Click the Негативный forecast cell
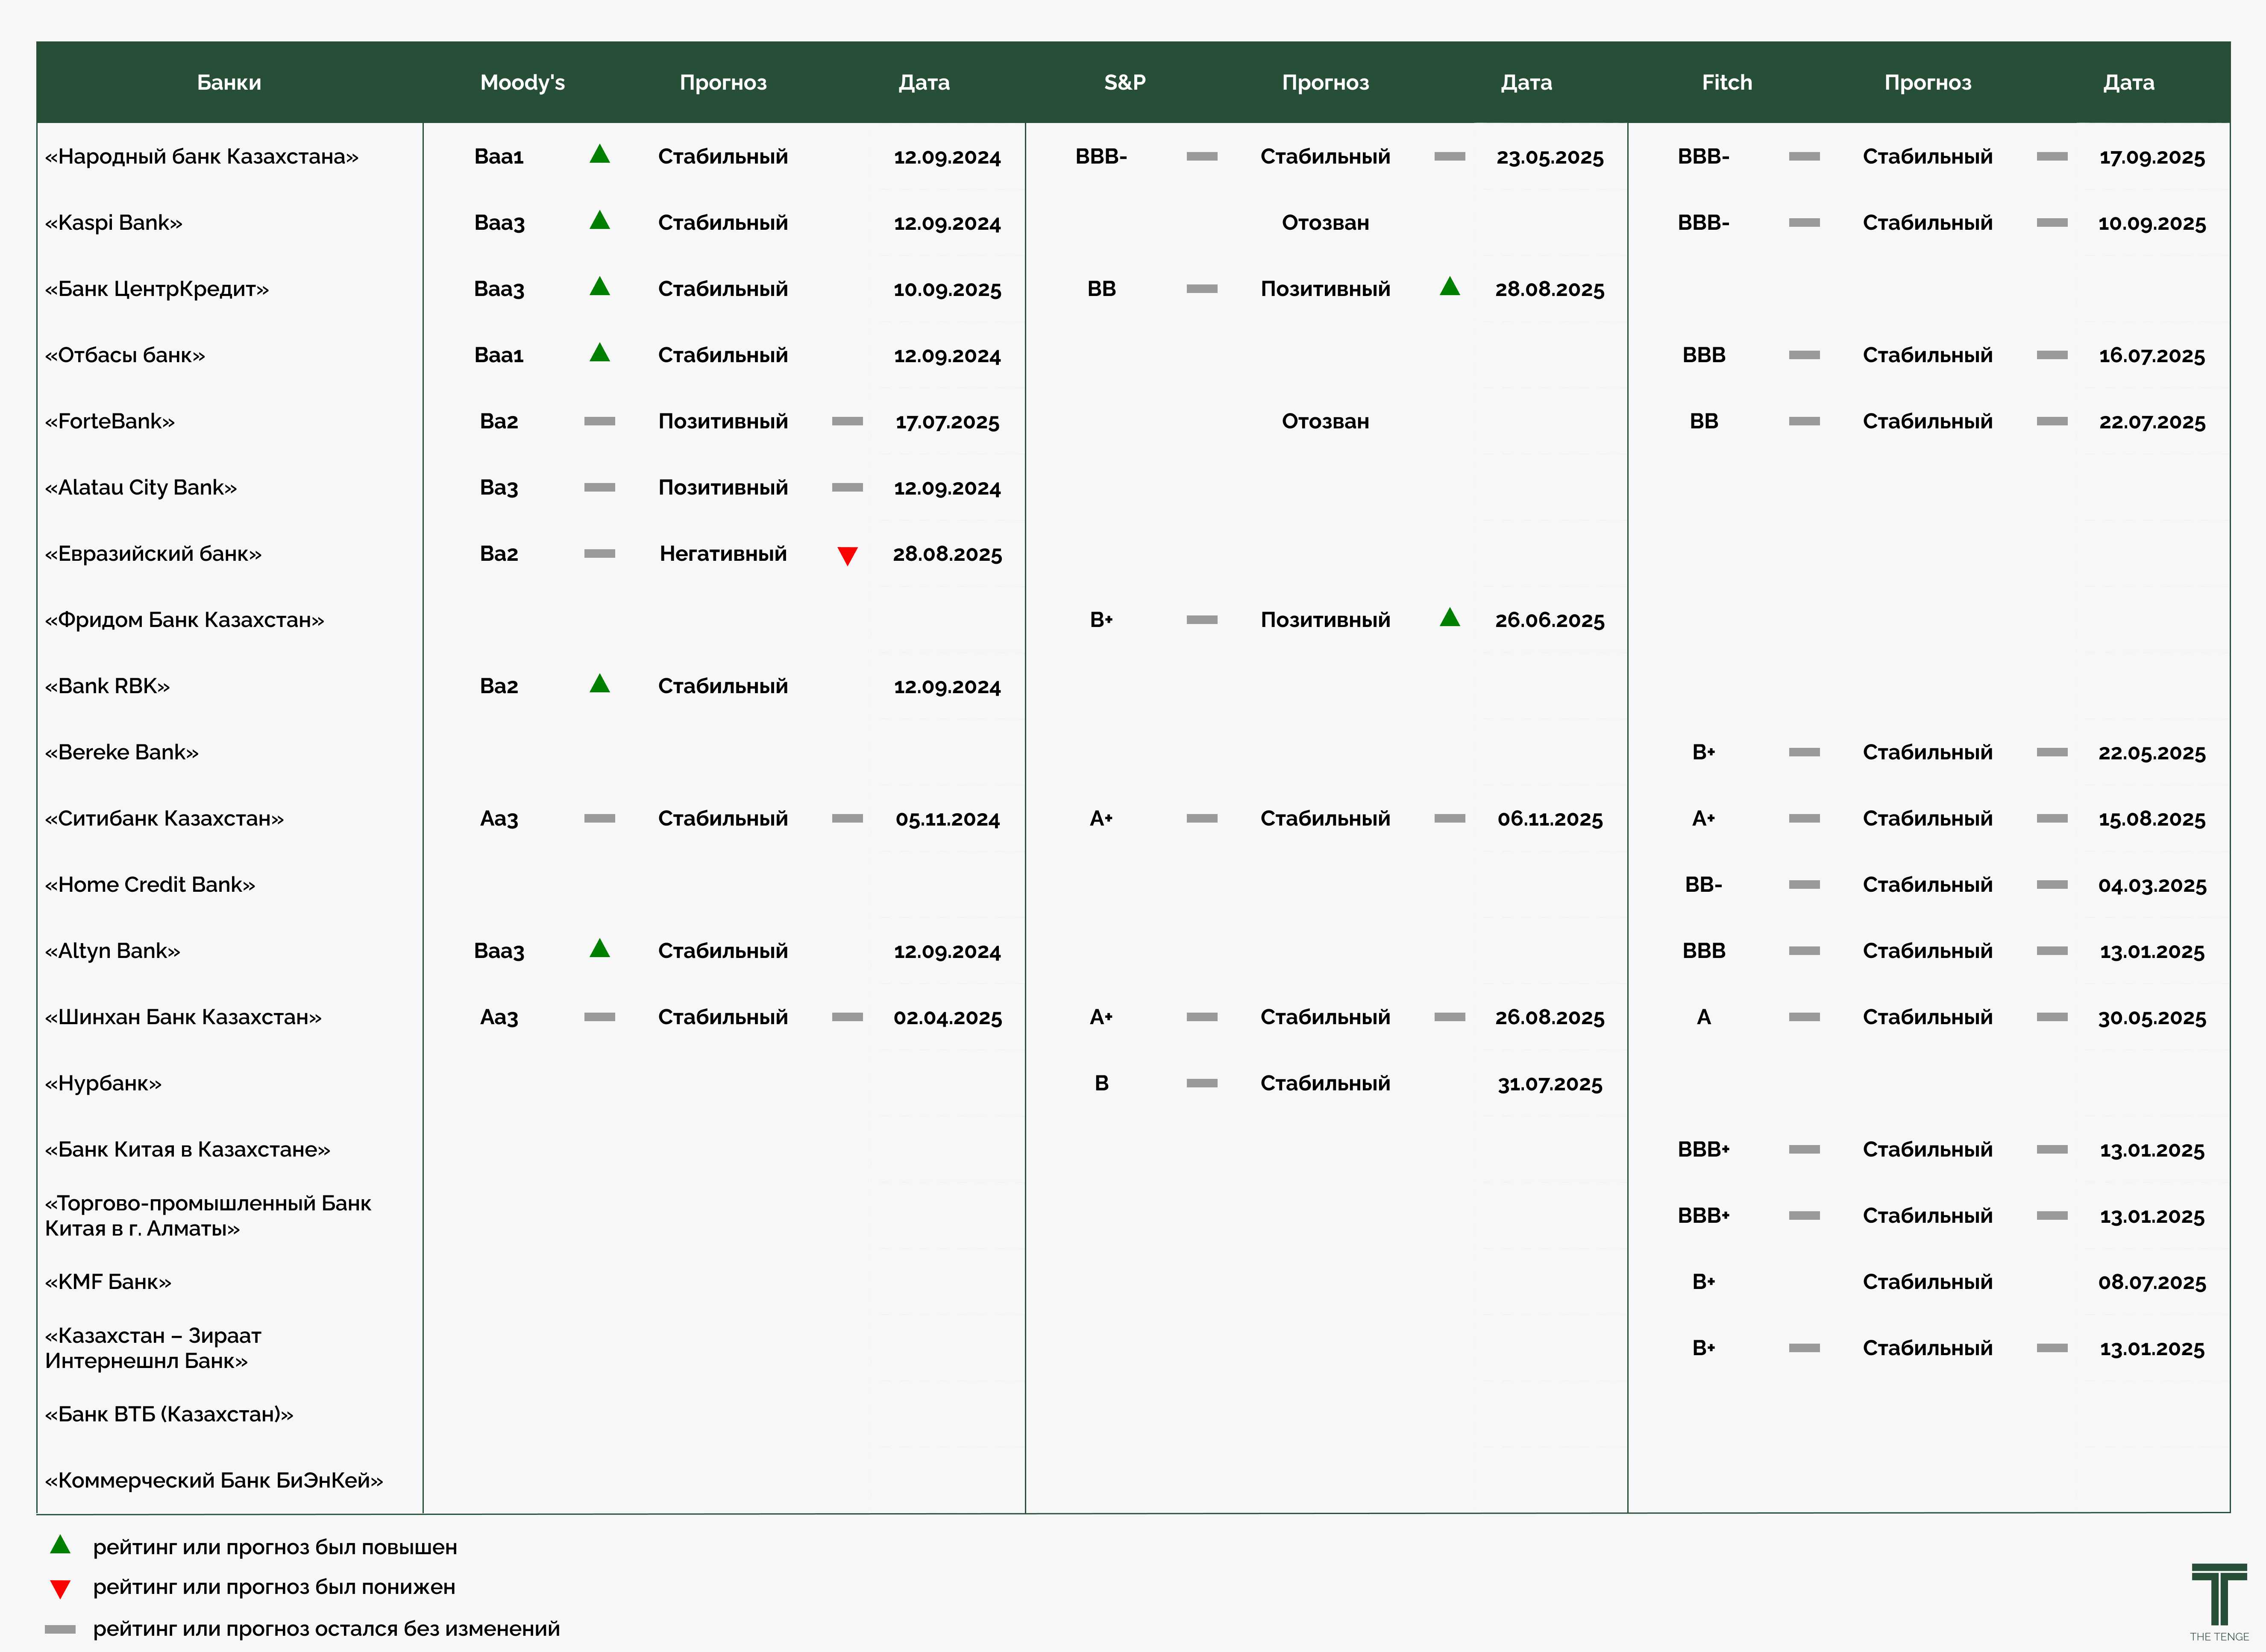 pyautogui.click(x=722, y=553)
